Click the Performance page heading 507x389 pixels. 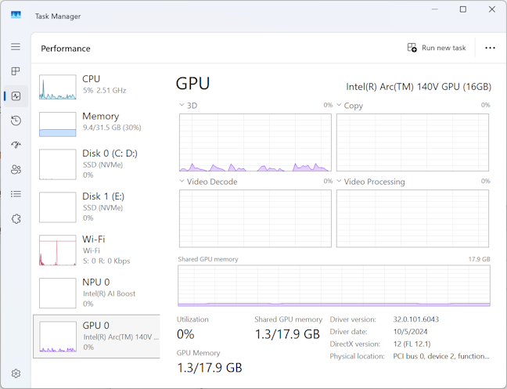(66, 49)
